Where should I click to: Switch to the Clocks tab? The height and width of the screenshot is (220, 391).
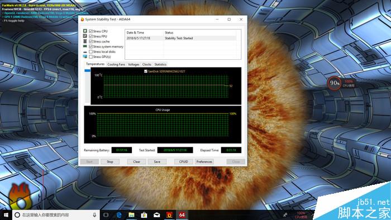pyautogui.click(x=146, y=64)
